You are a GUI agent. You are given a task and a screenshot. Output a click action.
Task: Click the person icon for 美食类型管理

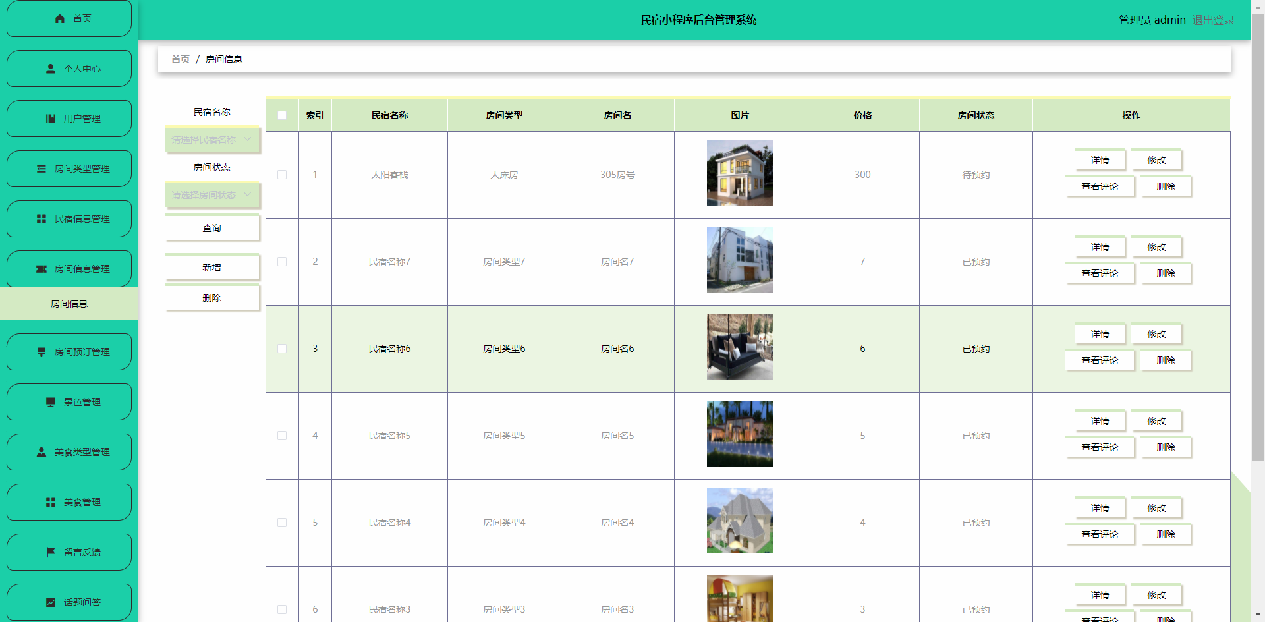[42, 452]
